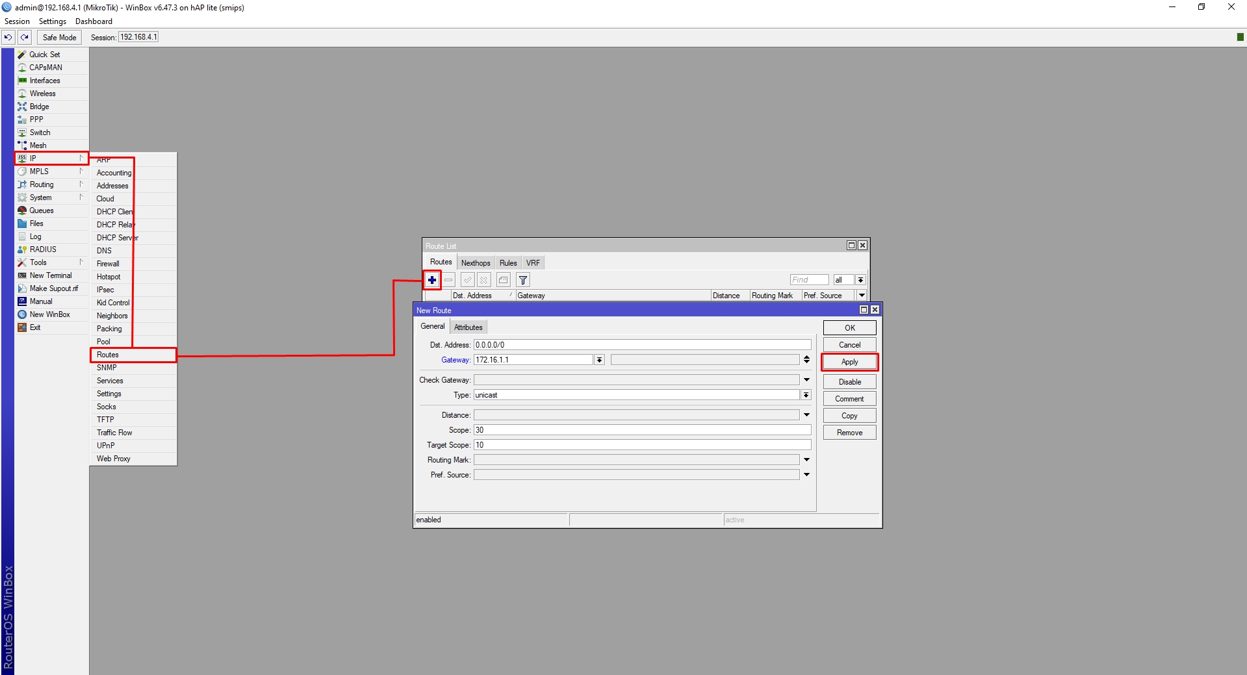
Task: Click Cancel in the New Route dialog
Action: (849, 345)
